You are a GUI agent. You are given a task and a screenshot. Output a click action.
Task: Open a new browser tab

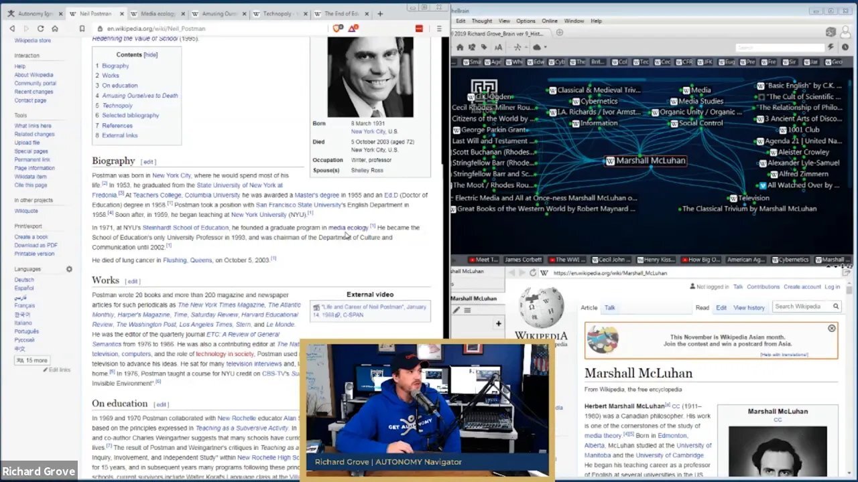pos(380,13)
